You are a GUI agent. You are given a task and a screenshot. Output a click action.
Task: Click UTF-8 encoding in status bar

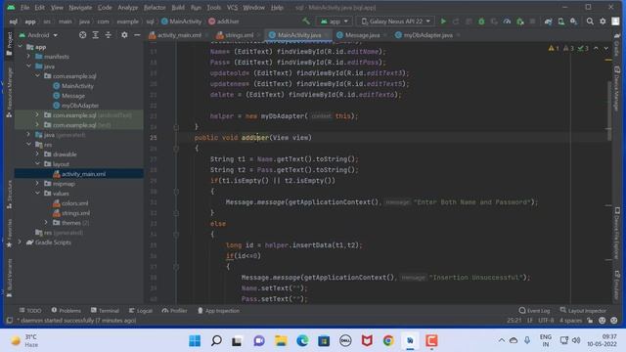(546, 320)
